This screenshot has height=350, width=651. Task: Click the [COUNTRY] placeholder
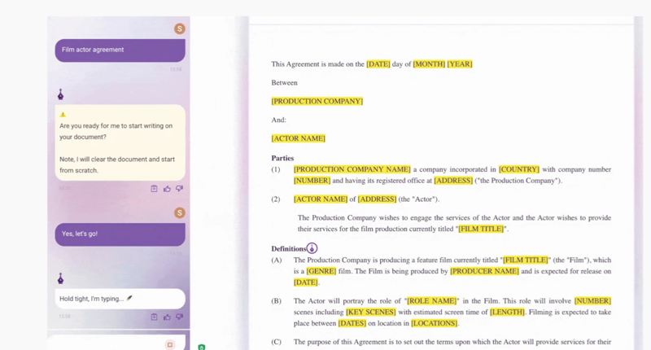[x=519, y=169]
